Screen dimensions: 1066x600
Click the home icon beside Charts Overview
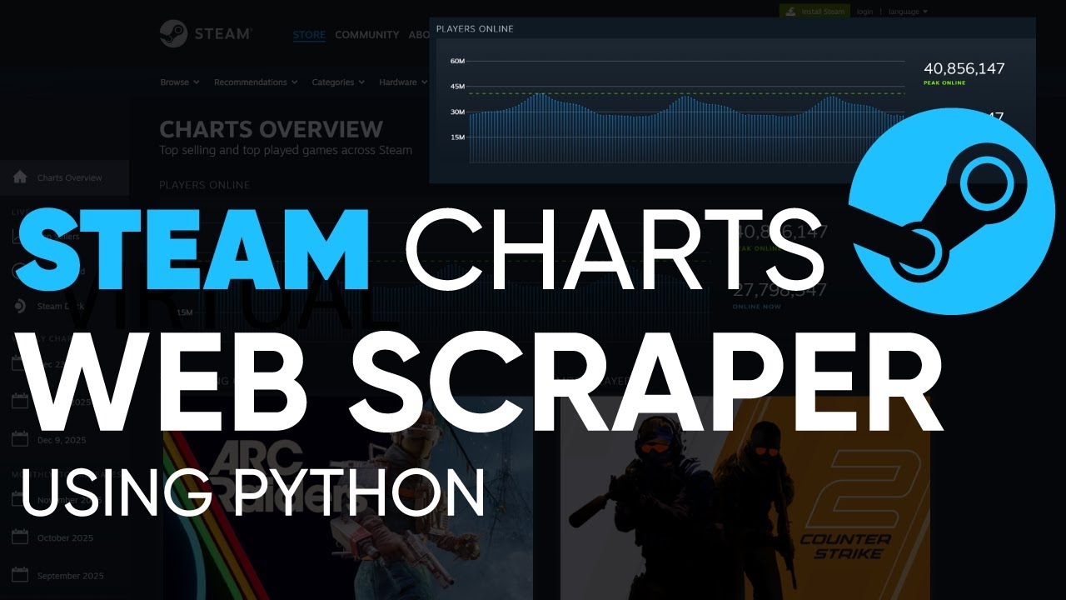point(21,177)
